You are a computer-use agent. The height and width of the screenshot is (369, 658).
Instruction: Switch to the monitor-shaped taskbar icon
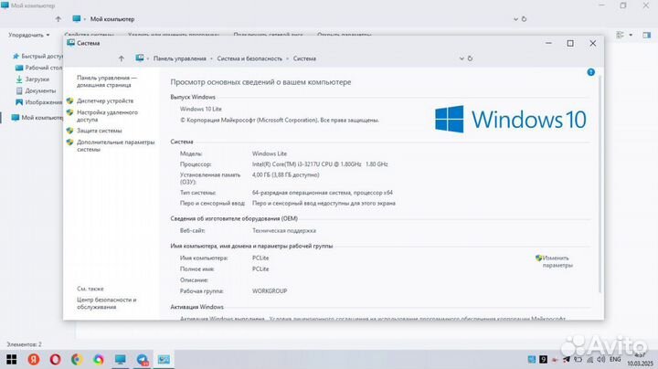tap(121, 359)
